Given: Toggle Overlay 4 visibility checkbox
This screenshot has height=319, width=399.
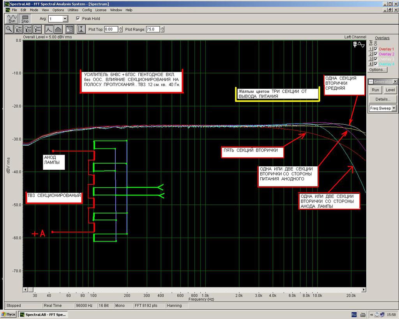Looking at the screenshot, I should coord(376,64).
